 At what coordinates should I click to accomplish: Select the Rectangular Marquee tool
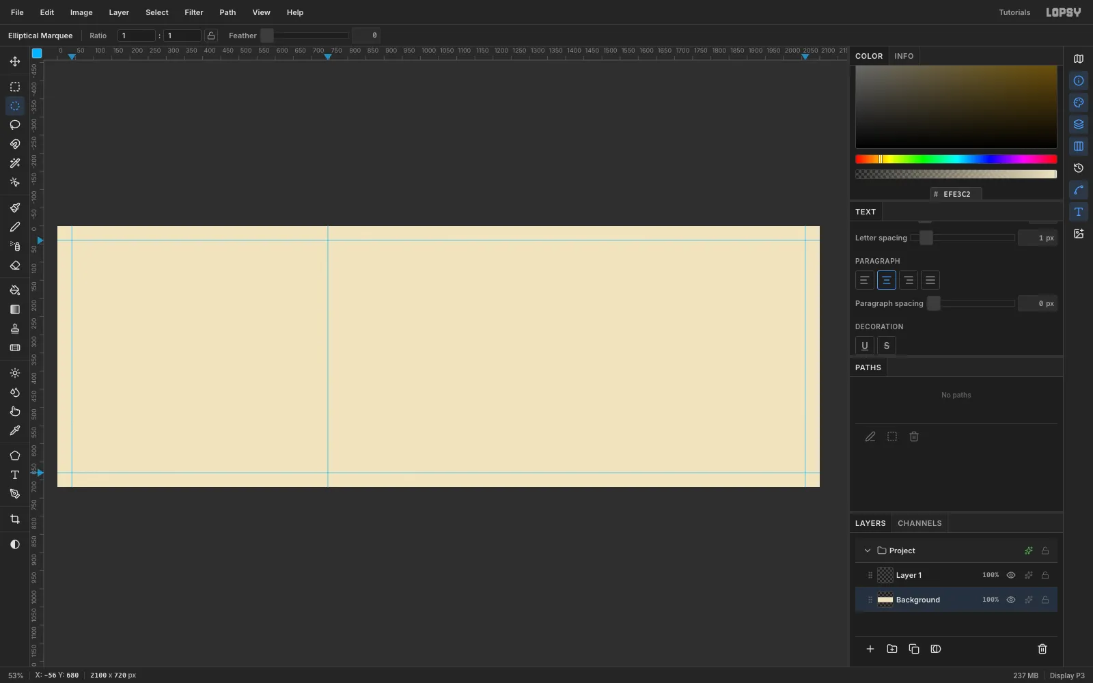pos(14,87)
